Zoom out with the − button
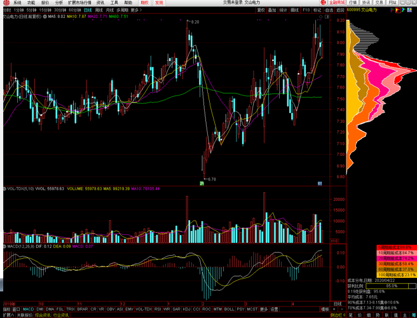 [x=342, y=309]
